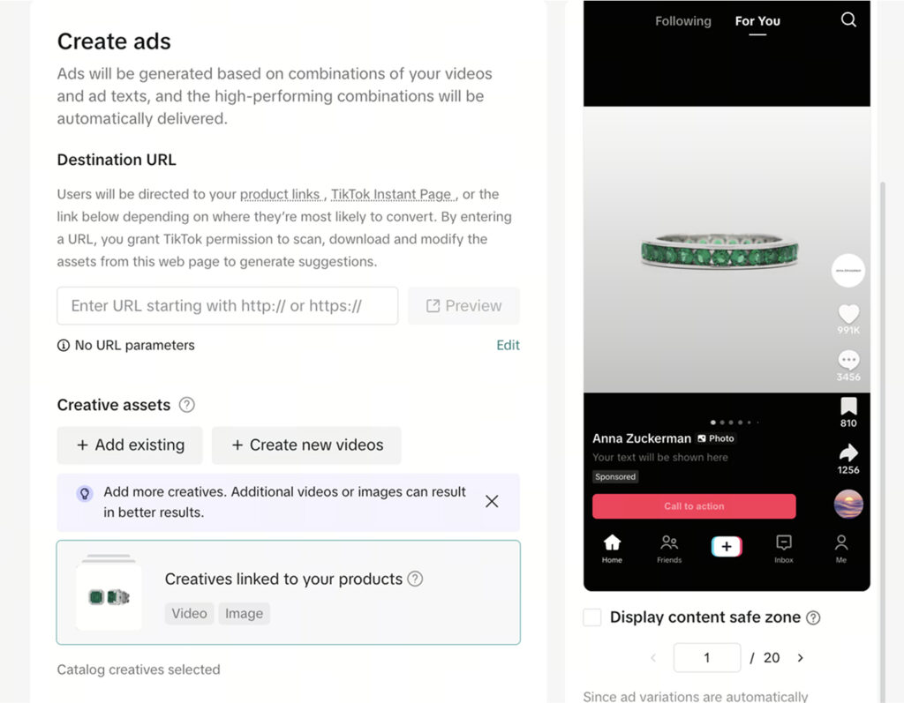The height and width of the screenshot is (703, 904).
Task: Click the Friends icon in bottom bar
Action: [x=669, y=543]
